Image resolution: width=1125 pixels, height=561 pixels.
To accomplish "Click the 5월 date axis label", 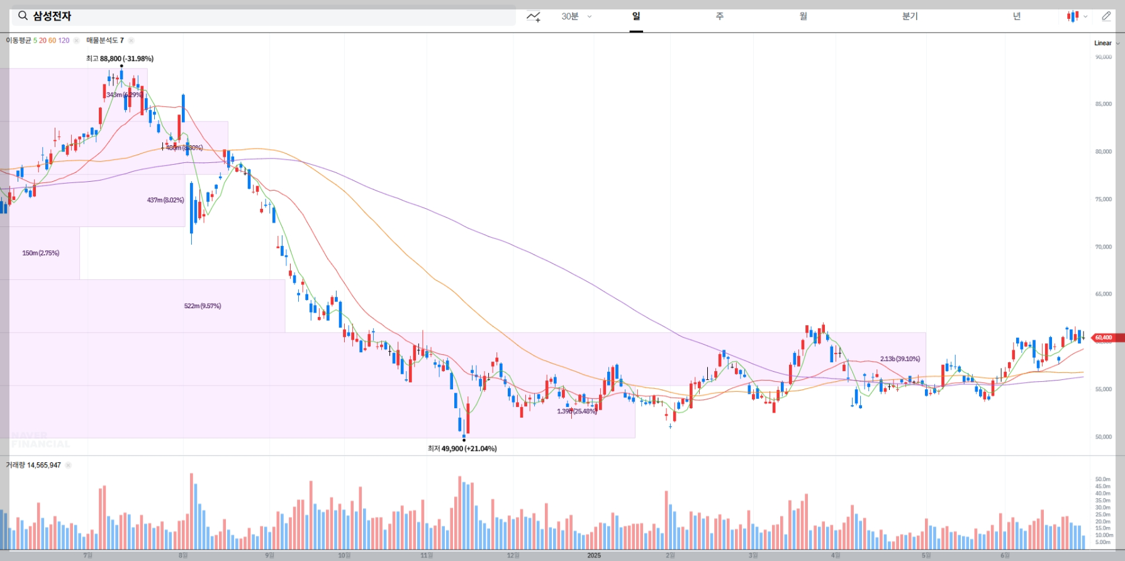I will point(926,555).
